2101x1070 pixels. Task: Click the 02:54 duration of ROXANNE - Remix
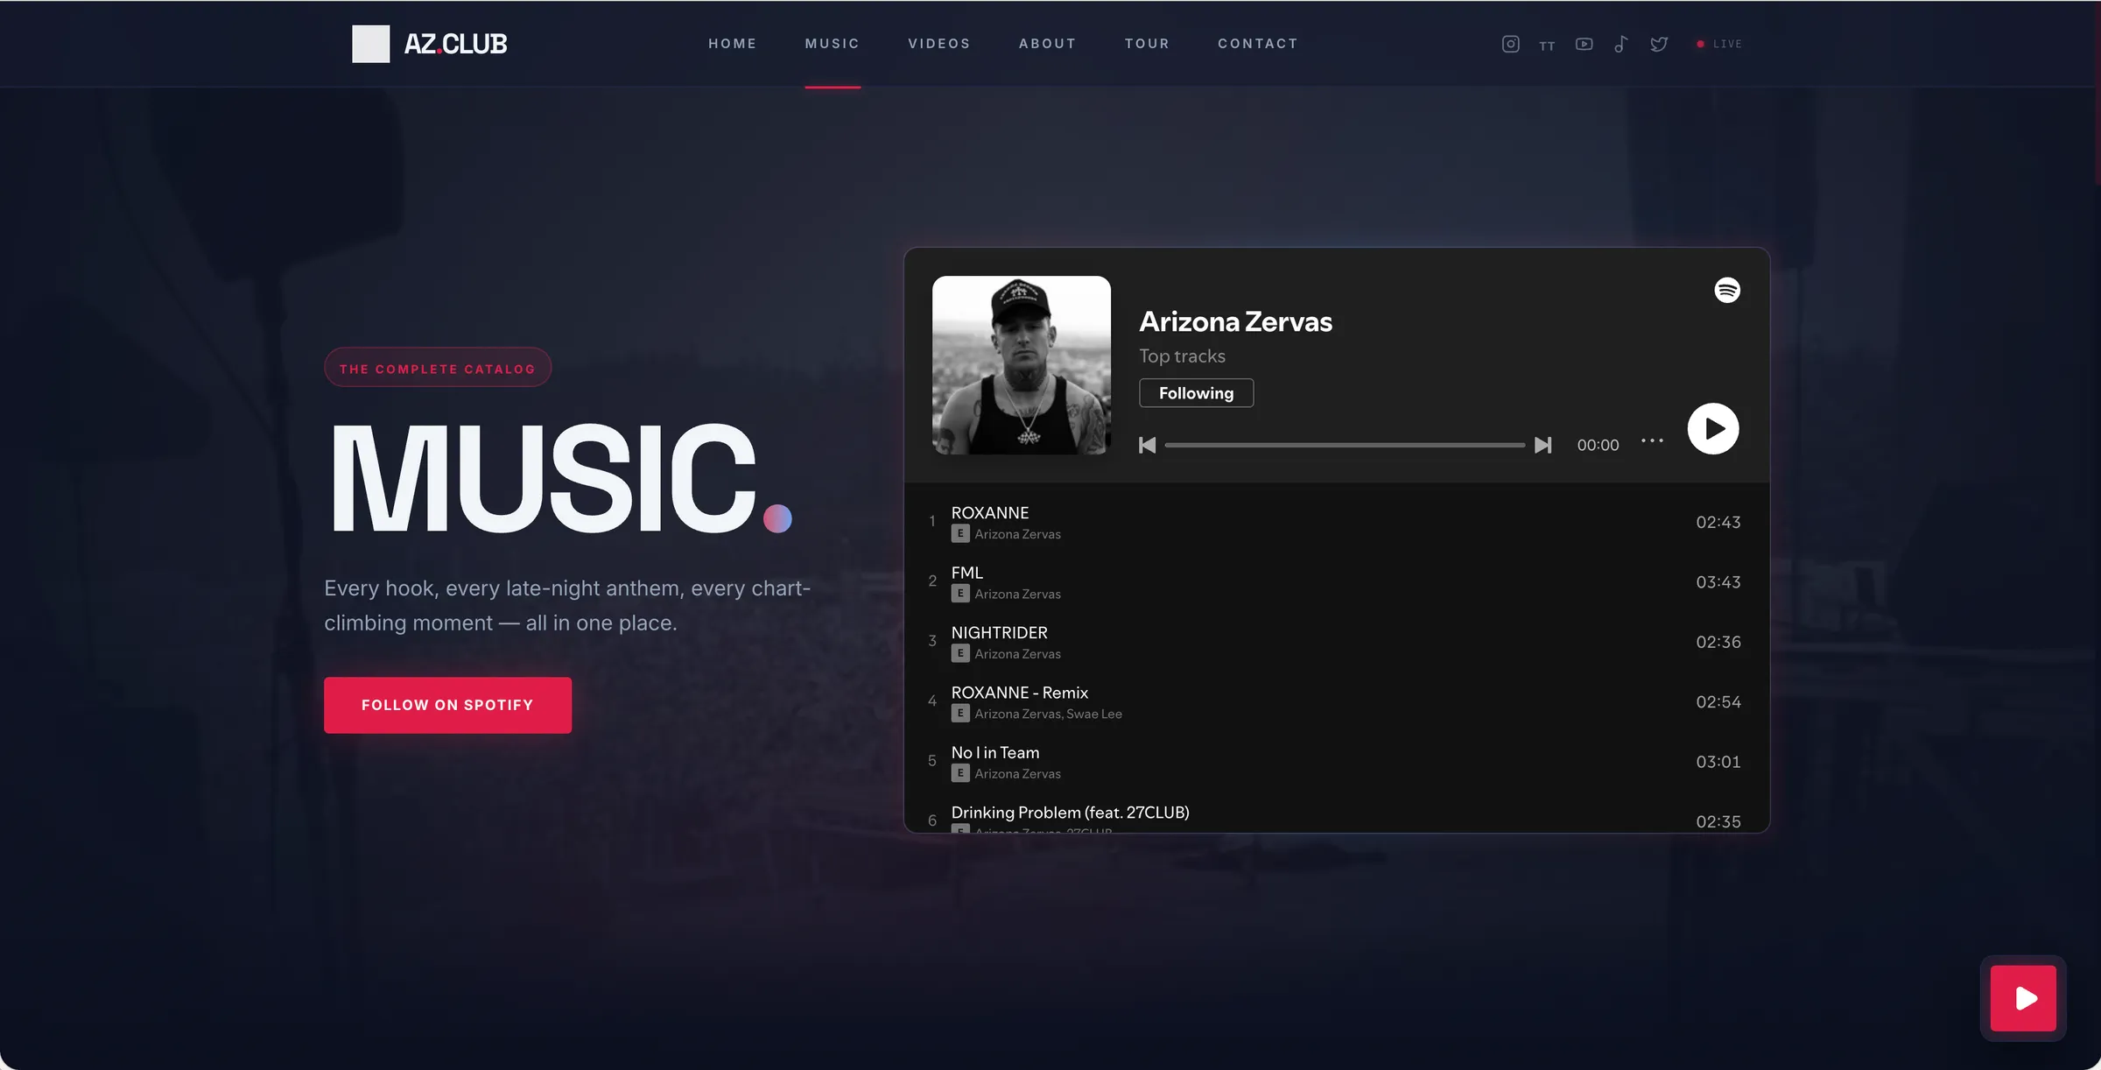coord(1718,702)
